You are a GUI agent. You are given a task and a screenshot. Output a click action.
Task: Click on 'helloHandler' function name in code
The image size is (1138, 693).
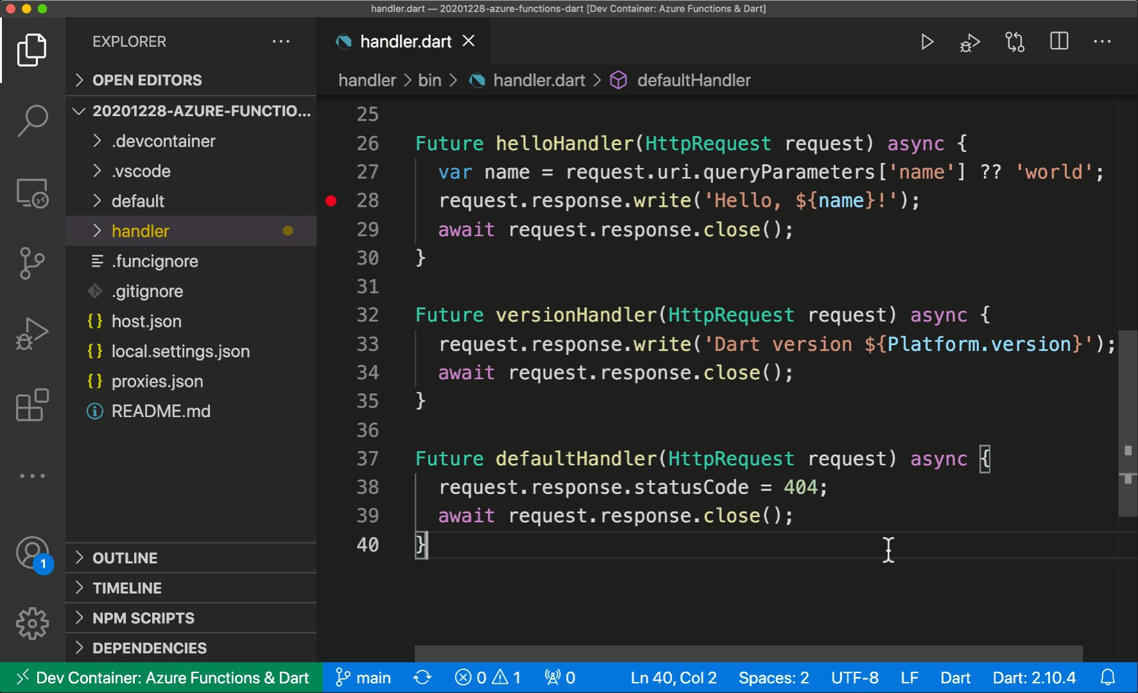(x=565, y=143)
